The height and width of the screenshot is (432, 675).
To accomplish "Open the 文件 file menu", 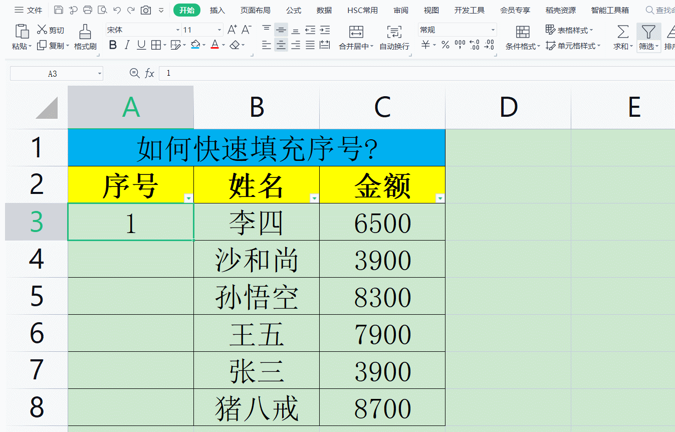I will 28,10.
